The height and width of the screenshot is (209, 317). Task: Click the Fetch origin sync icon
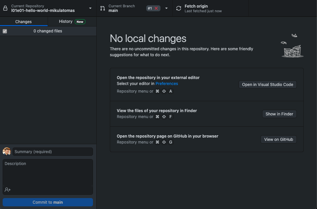click(179, 8)
